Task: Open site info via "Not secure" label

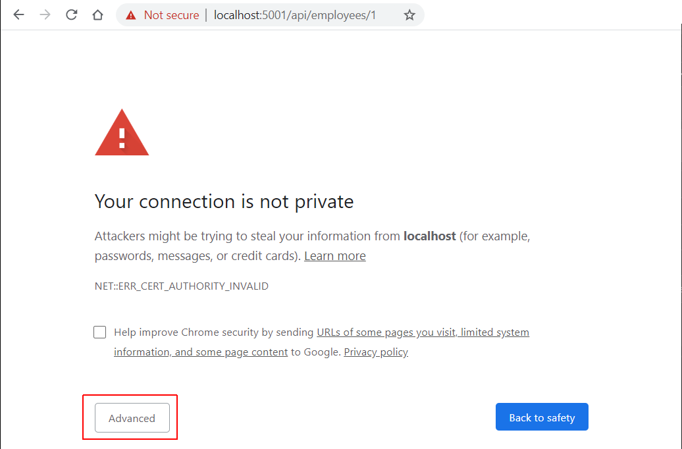Action: [171, 15]
